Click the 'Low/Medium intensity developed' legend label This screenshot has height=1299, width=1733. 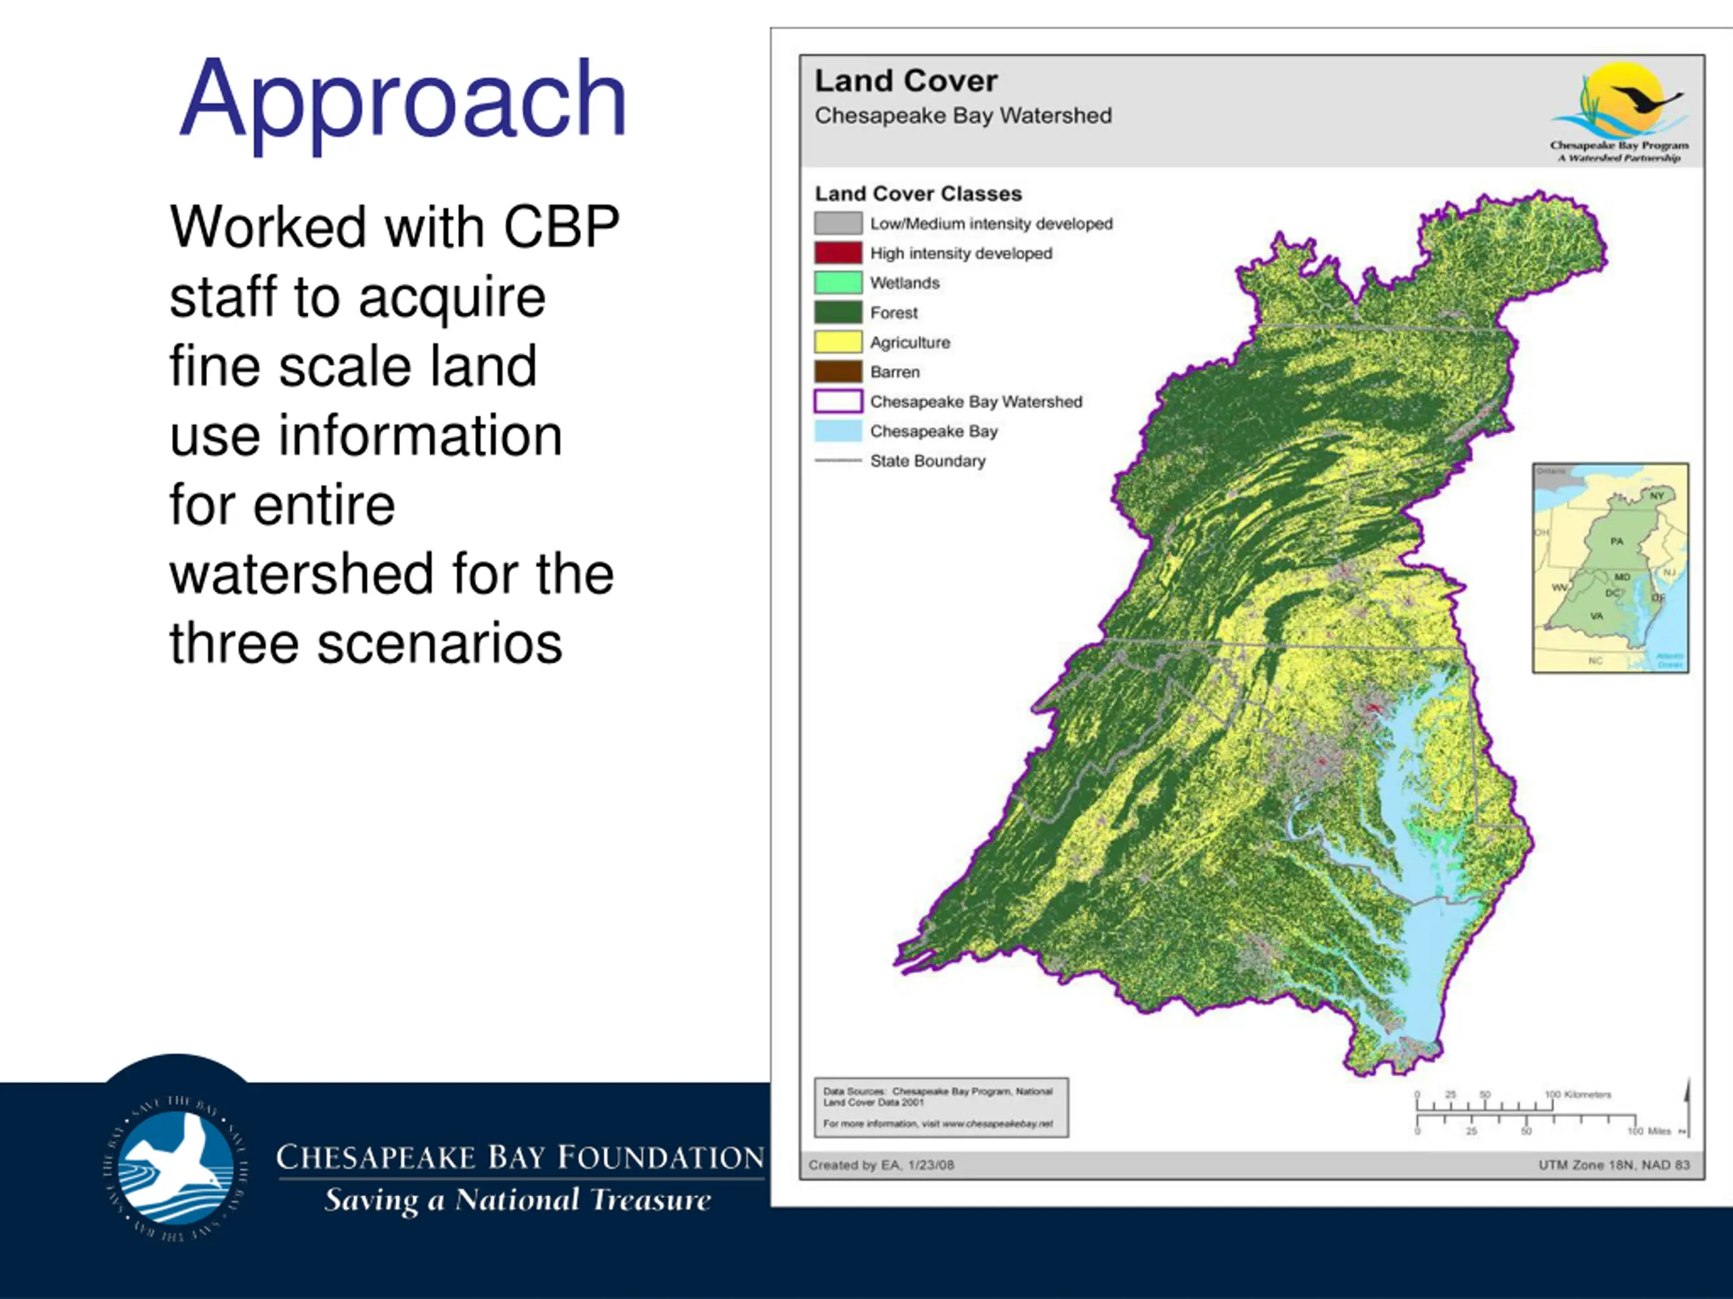pos(991,224)
